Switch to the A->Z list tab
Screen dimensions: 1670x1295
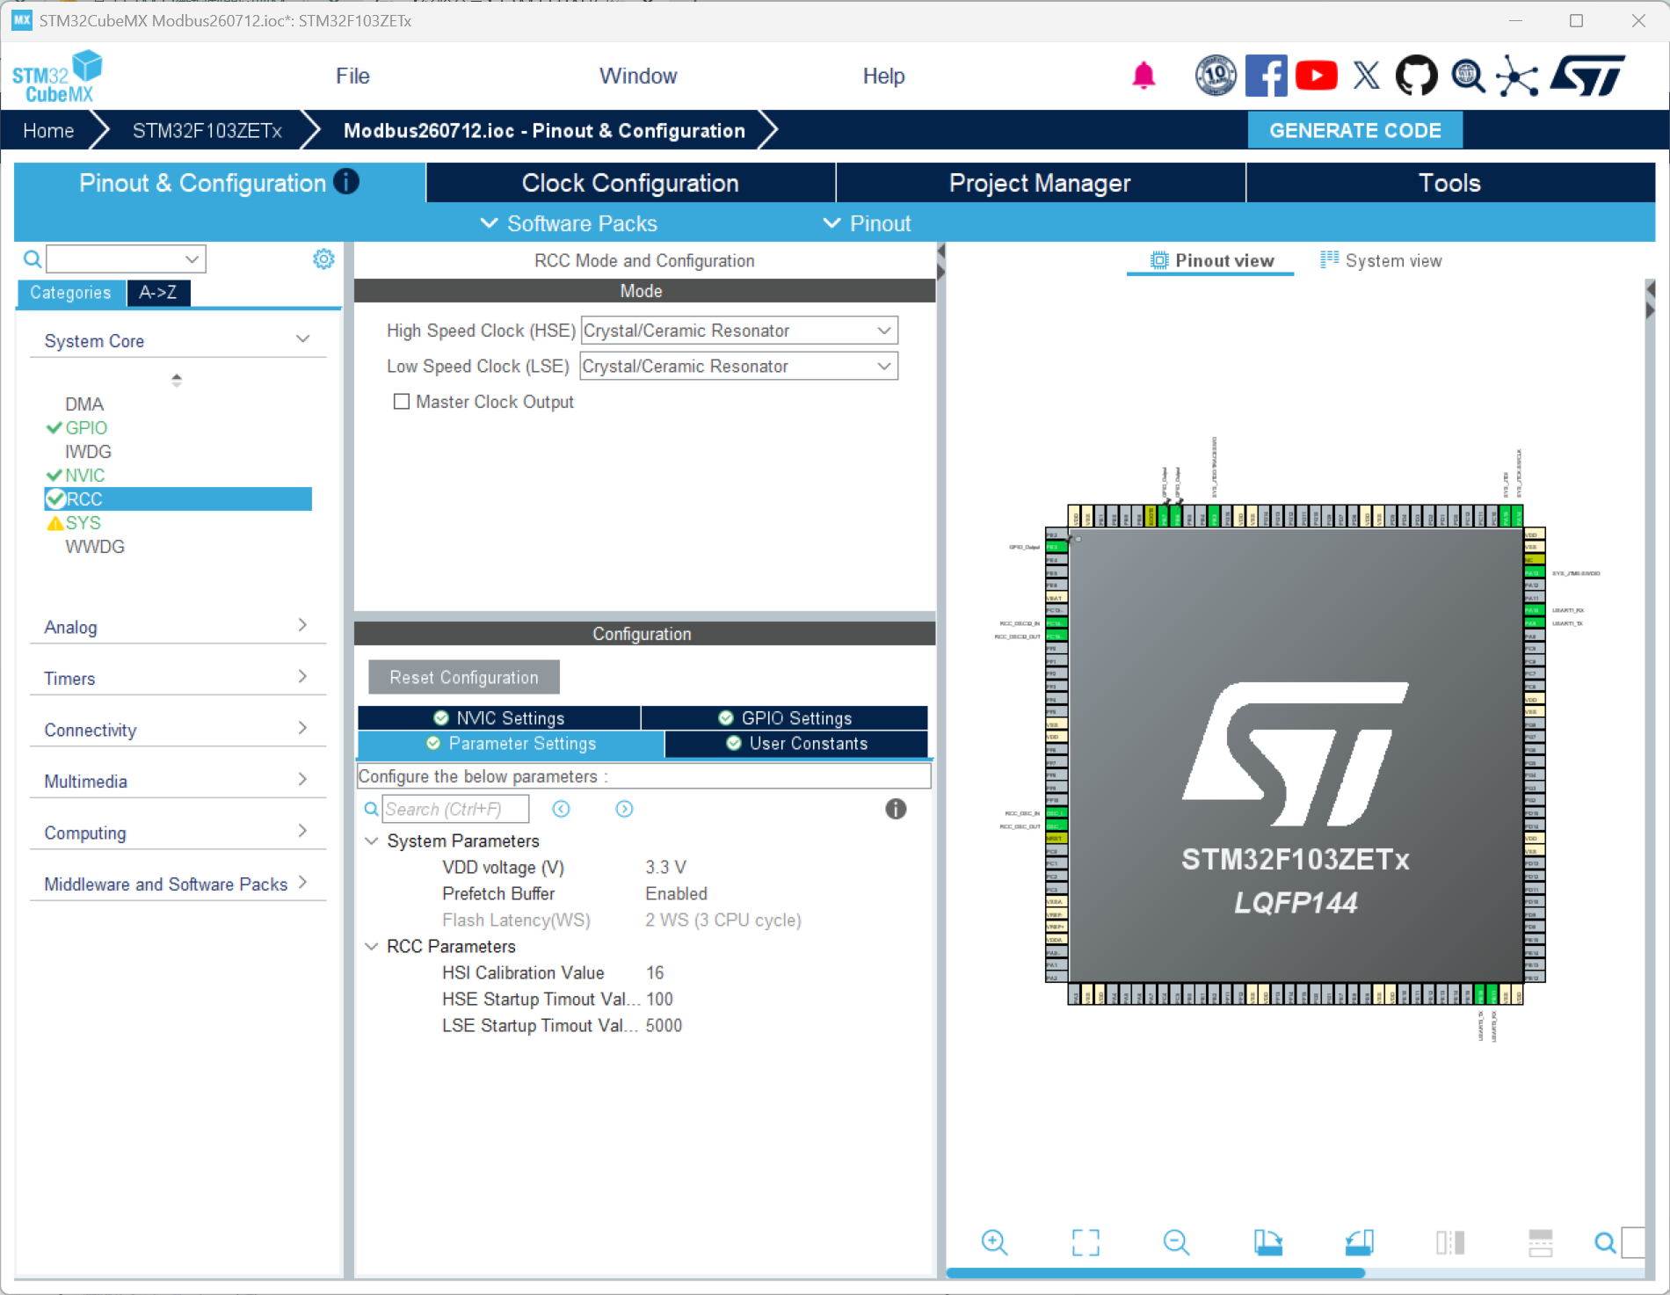click(158, 293)
